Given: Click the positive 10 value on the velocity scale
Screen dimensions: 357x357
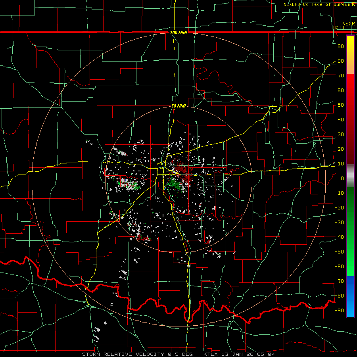Looking at the screenshot, I should (x=341, y=164).
